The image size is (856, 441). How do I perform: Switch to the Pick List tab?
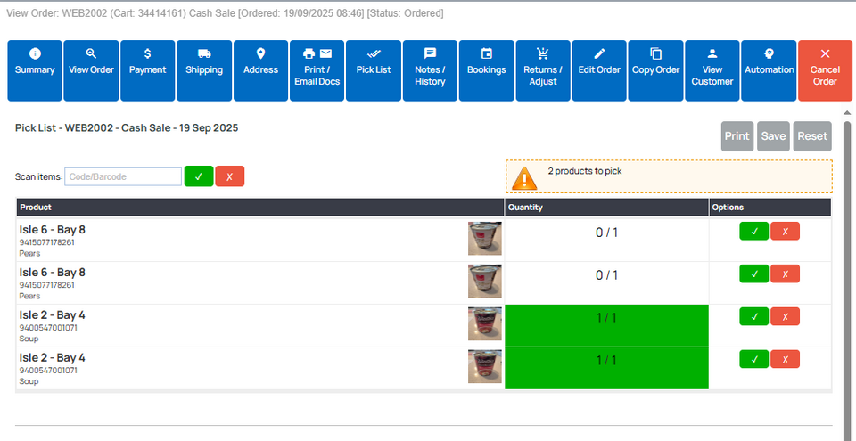click(x=373, y=70)
